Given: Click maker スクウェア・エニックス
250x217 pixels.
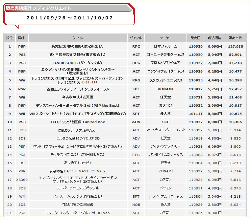Looking at the screenshot, I should [166, 80].
